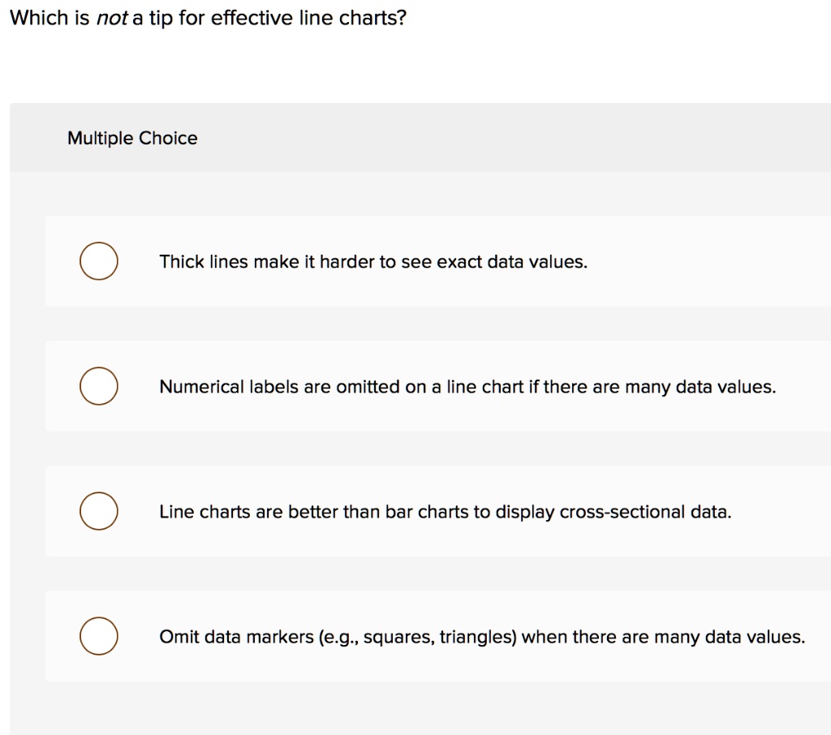Click the question text about effective line charts
The height and width of the screenshot is (735, 831).
[x=208, y=17]
